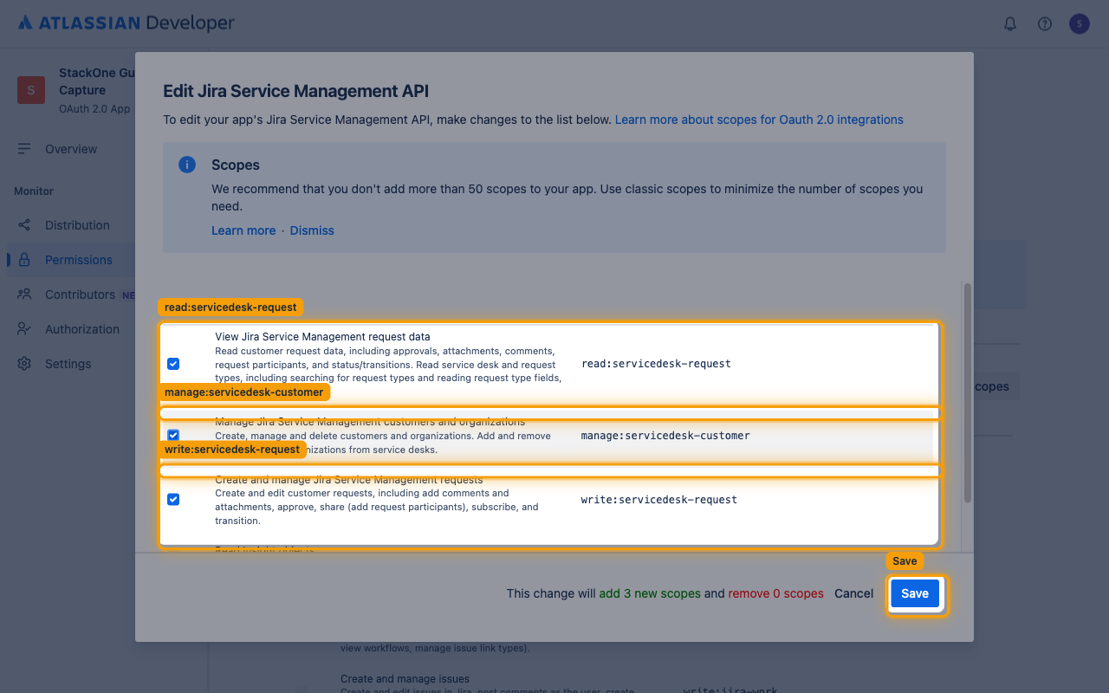
Task: Open the Overview menu item
Action: coord(71,149)
